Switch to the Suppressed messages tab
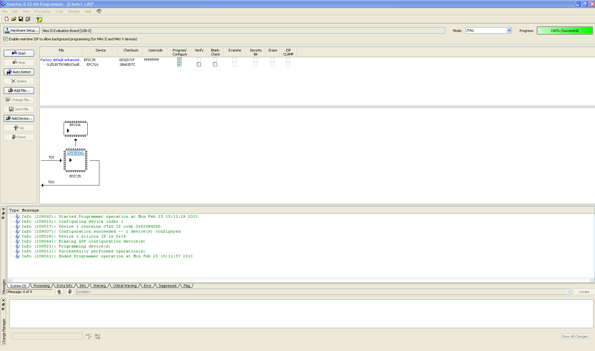595x351 pixels. click(167, 286)
